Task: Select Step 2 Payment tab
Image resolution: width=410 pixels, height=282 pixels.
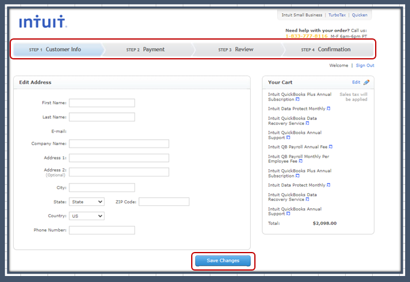Action: point(145,50)
